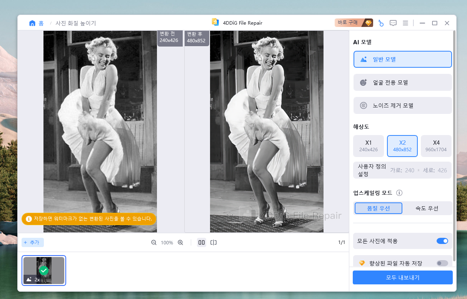Click the enhanced 변환 후 preview image
Screen dimensions: 467x299
click(267, 132)
